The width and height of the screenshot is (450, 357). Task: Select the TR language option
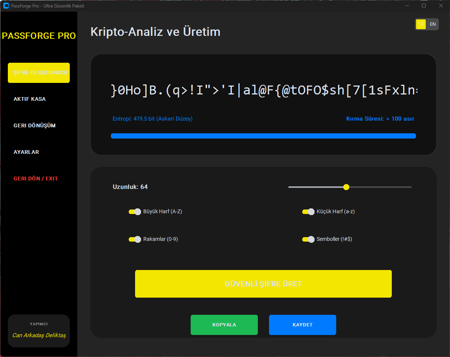[x=421, y=24]
